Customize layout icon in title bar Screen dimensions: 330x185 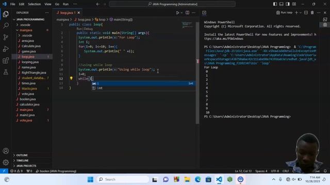click(x=294, y=4)
